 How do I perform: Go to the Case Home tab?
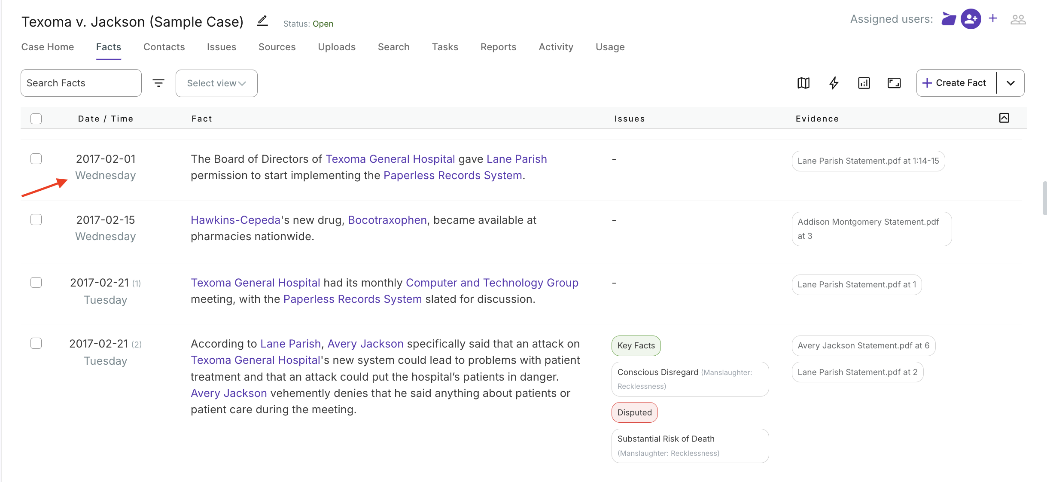tap(48, 47)
